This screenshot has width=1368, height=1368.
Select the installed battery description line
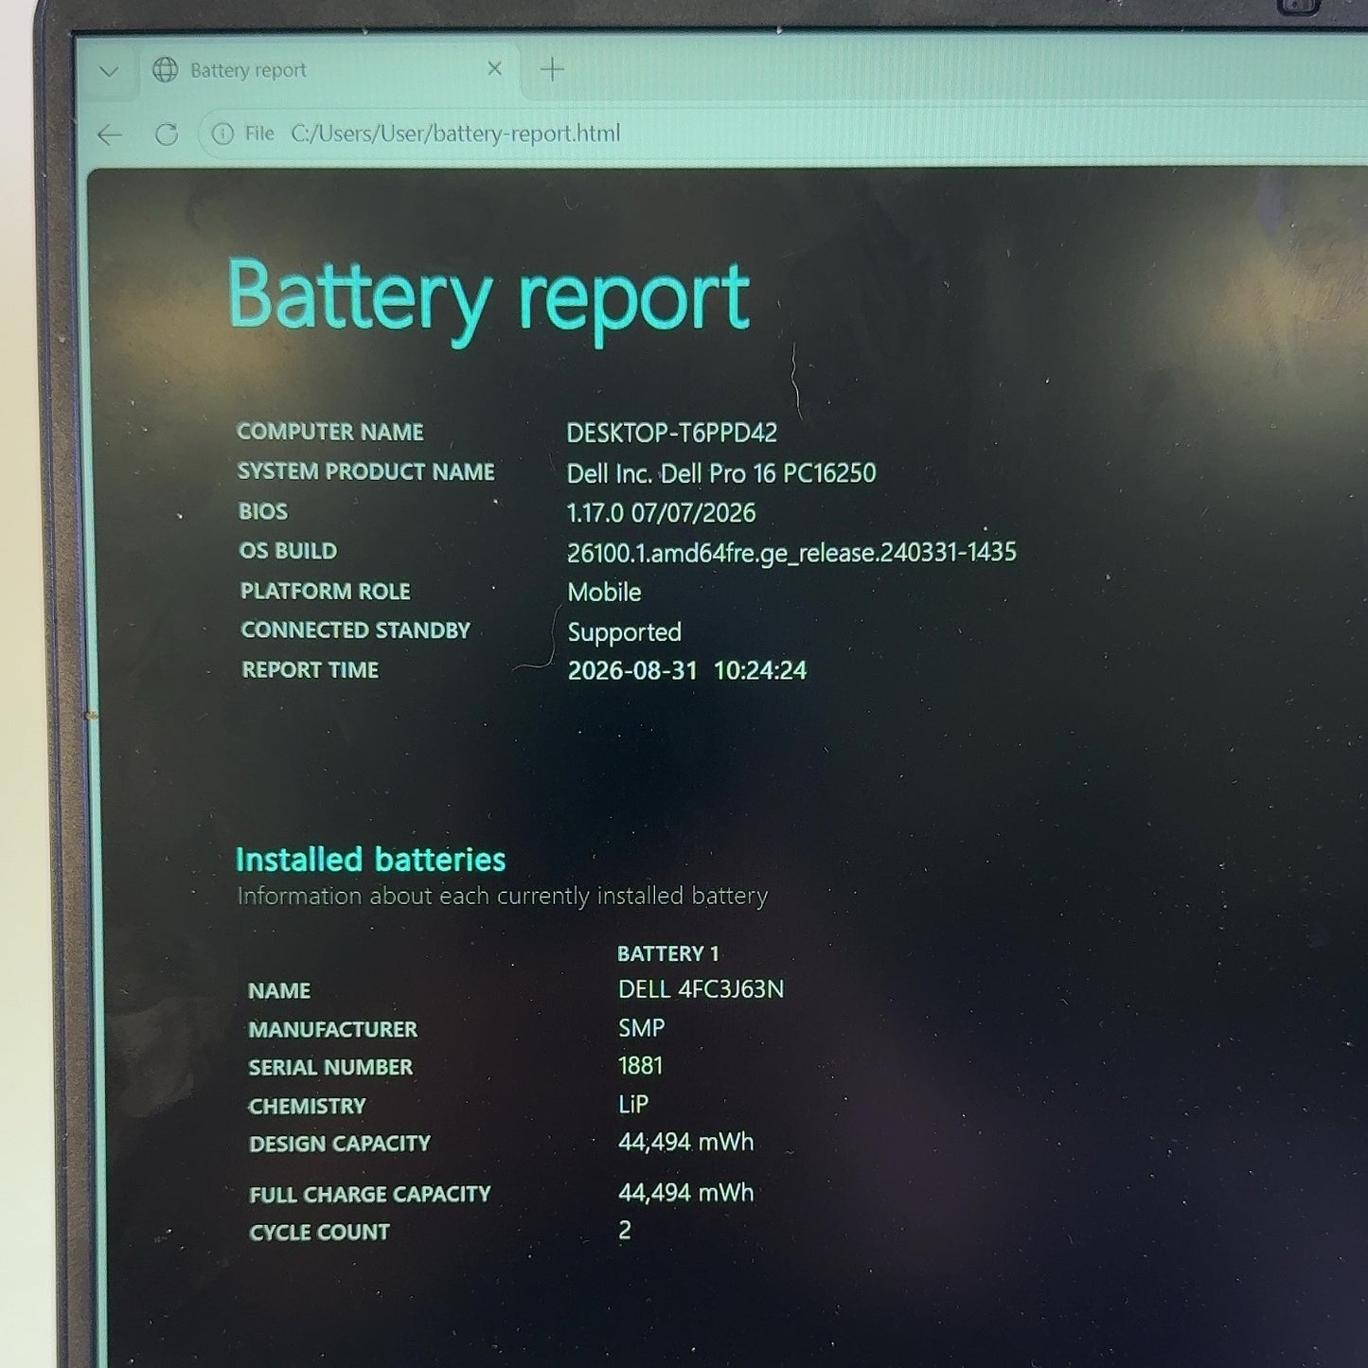(x=502, y=897)
